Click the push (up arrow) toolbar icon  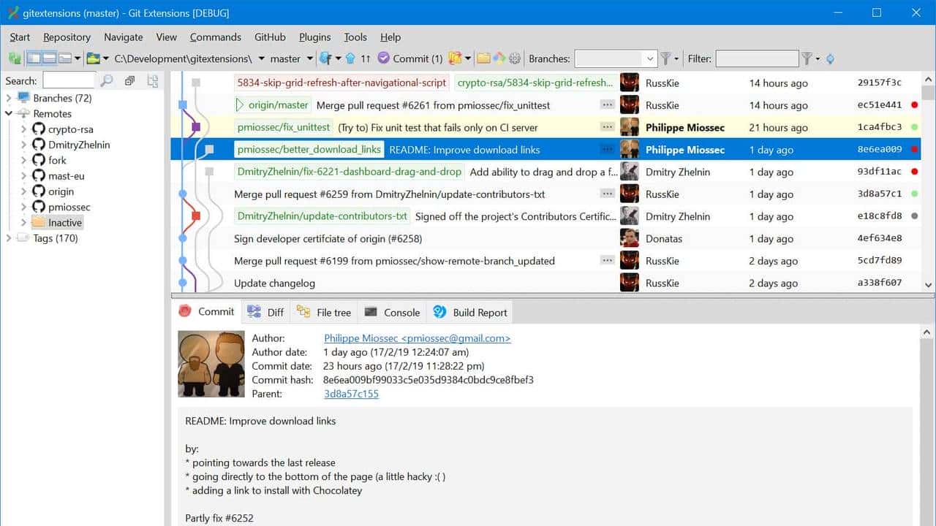(x=350, y=58)
